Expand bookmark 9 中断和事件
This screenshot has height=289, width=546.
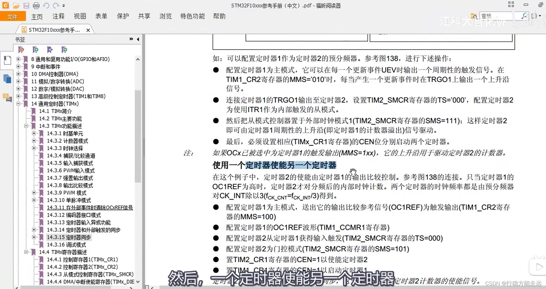[x=18, y=67]
